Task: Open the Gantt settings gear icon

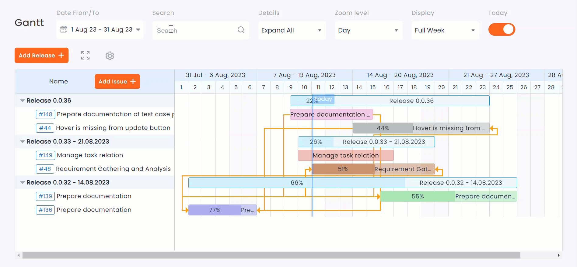Action: [110, 56]
